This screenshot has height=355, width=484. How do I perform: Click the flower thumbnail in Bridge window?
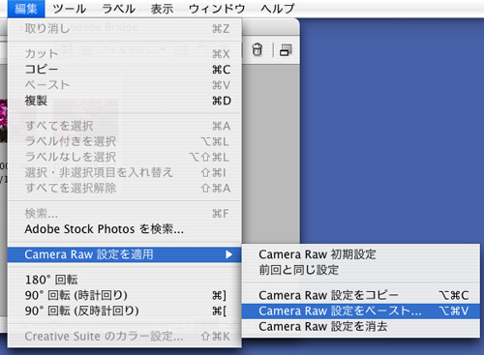[x=4, y=121]
